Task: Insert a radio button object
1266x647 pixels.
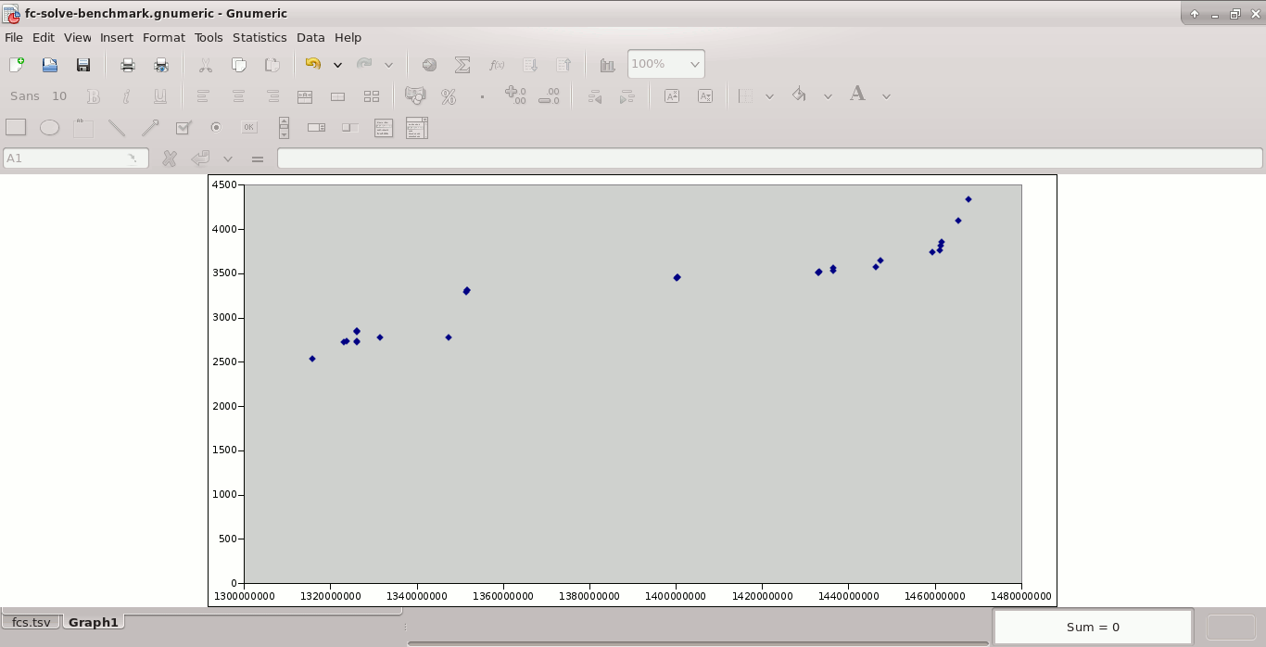Action: [x=216, y=128]
